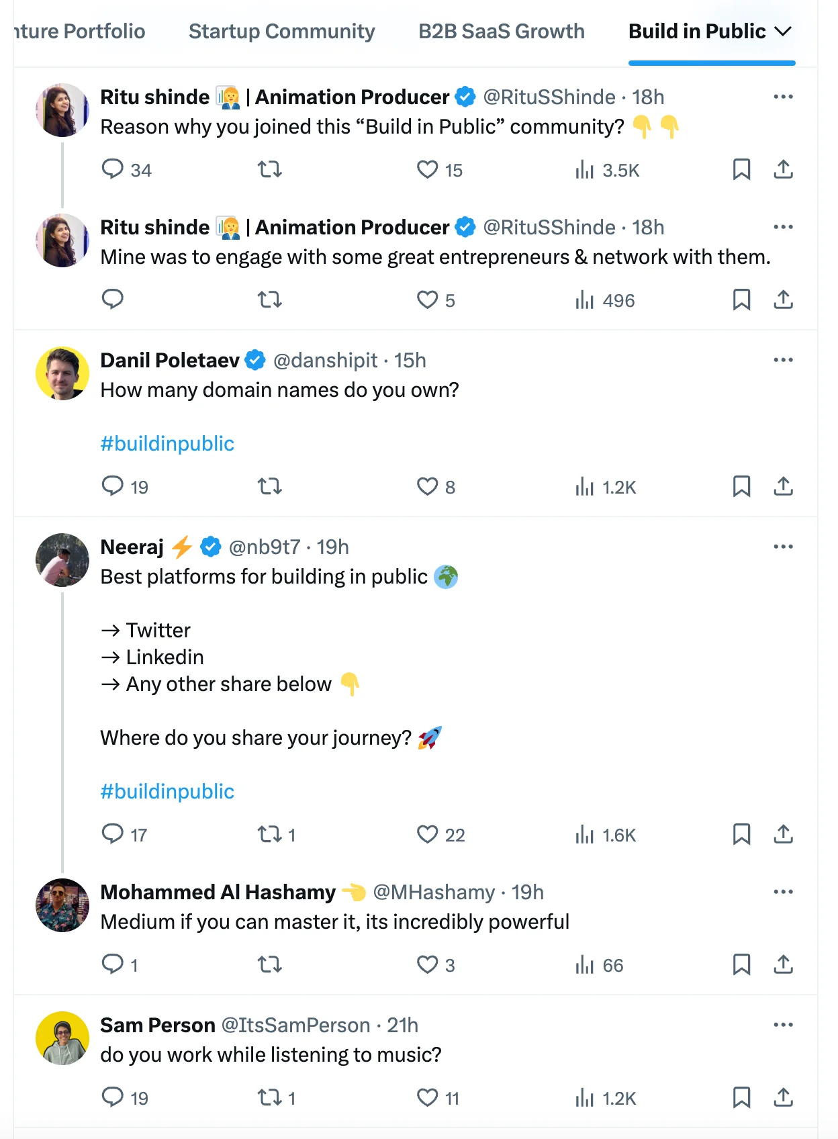Bookmark Sam Person's music tweet

click(741, 1097)
